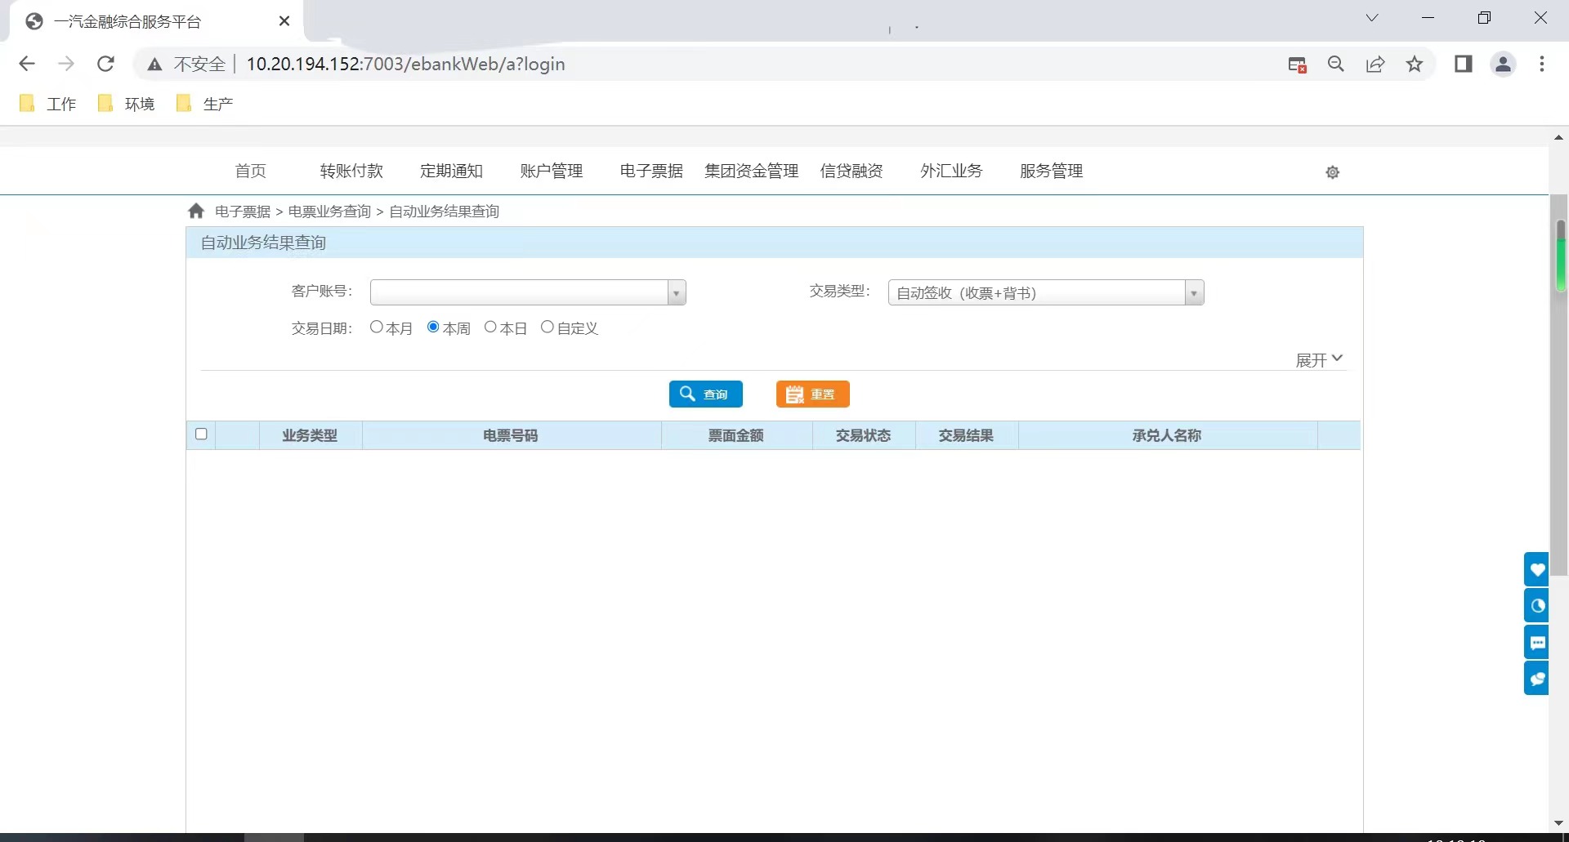Click the home icon in breadcrumb

click(x=196, y=211)
